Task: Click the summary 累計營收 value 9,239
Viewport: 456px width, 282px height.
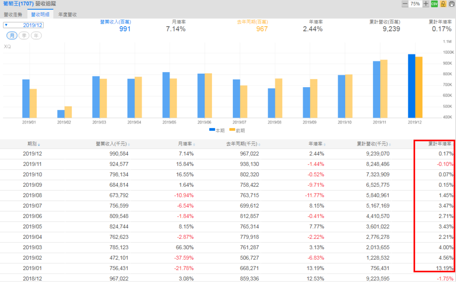Action: [391, 29]
